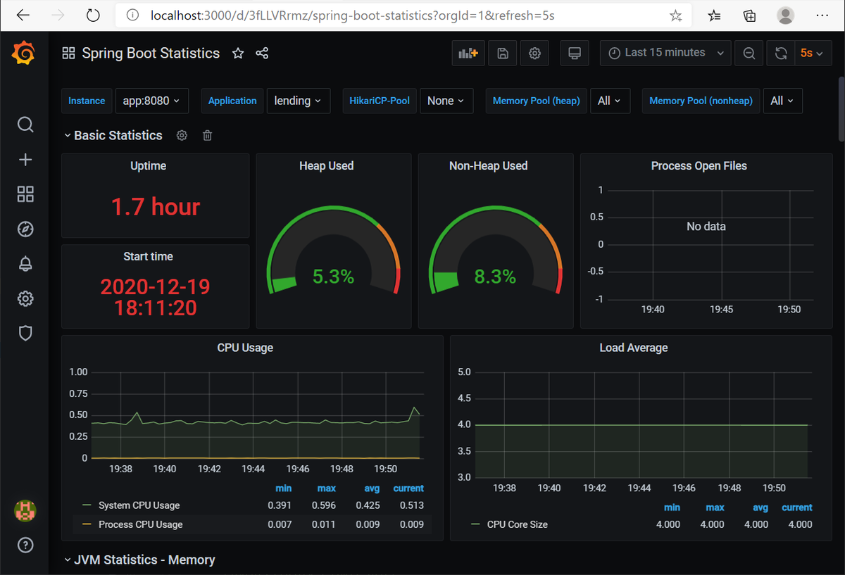Image resolution: width=845 pixels, height=575 pixels.
Task: Open the Help question mark icon
Action: point(25,545)
